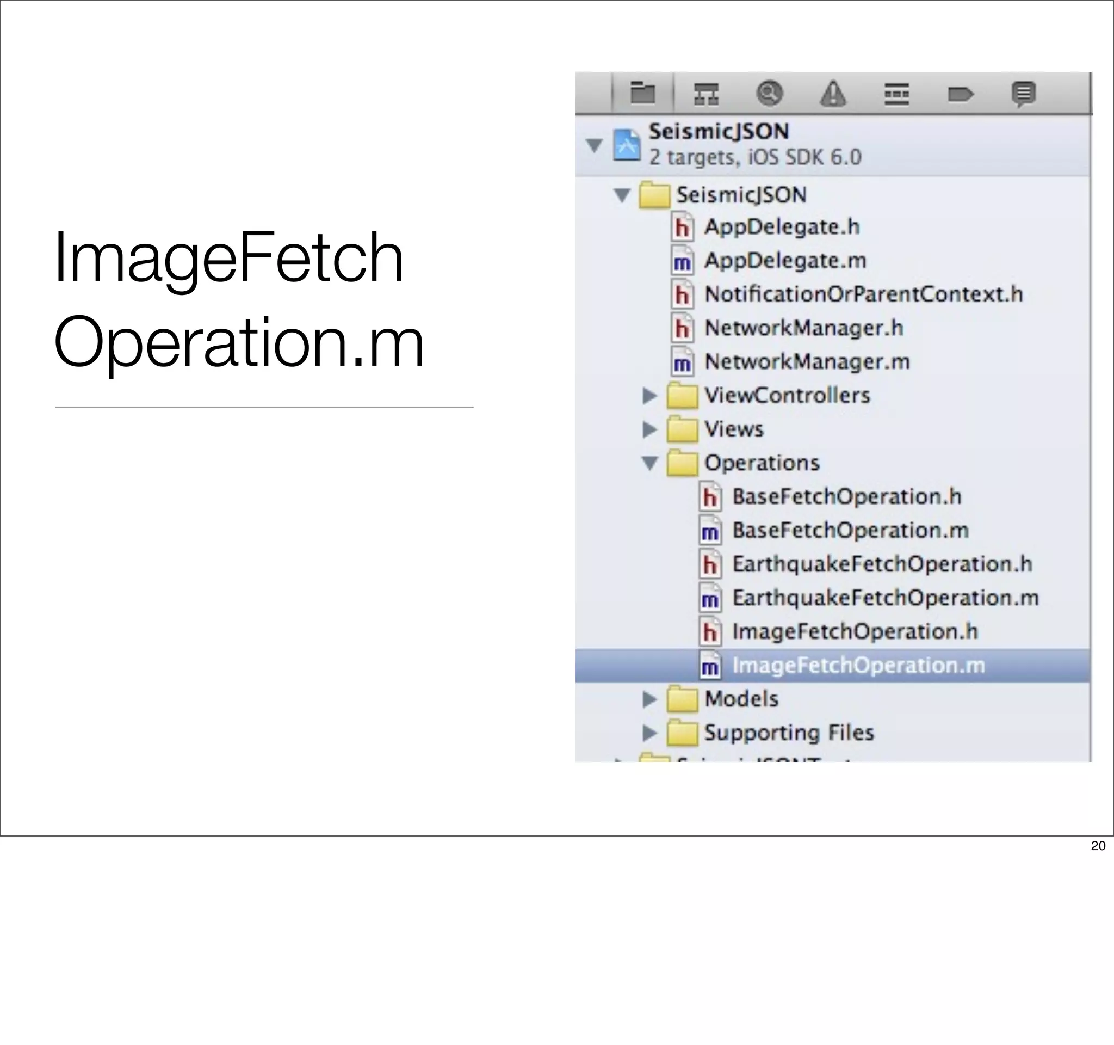Open BaseFetchOperation.h file
This screenshot has width=1114, height=1045.
point(847,497)
